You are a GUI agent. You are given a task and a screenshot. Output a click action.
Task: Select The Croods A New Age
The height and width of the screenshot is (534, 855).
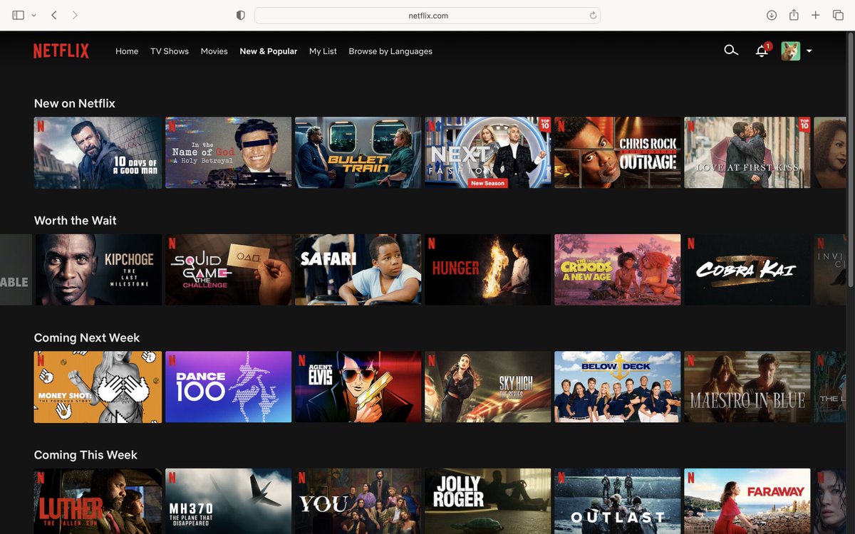click(x=618, y=270)
